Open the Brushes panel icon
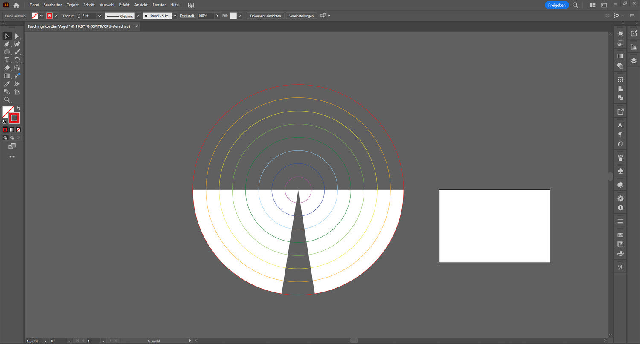Image resolution: width=640 pixels, height=344 pixels. click(x=620, y=158)
